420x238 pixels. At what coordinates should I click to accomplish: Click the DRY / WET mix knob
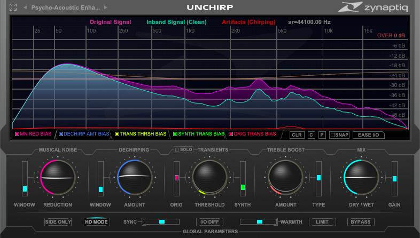(361, 178)
